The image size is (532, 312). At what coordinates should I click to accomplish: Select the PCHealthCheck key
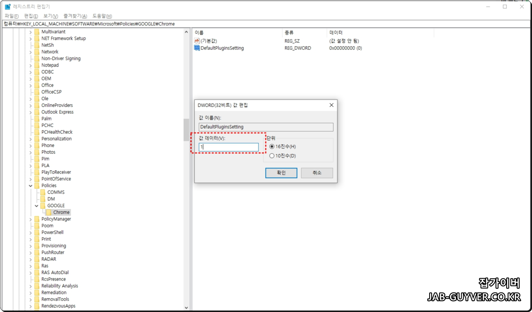(x=57, y=132)
